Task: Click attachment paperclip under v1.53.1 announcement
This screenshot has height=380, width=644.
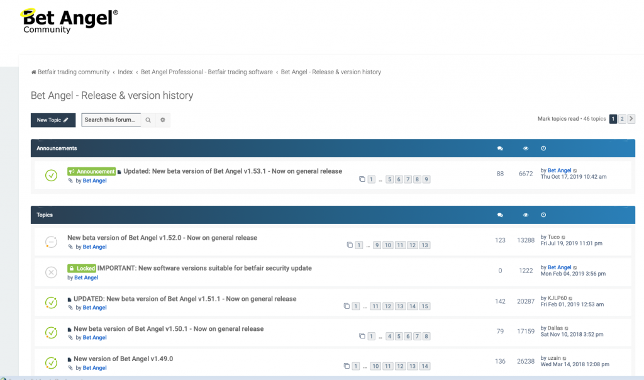Action: pos(70,181)
